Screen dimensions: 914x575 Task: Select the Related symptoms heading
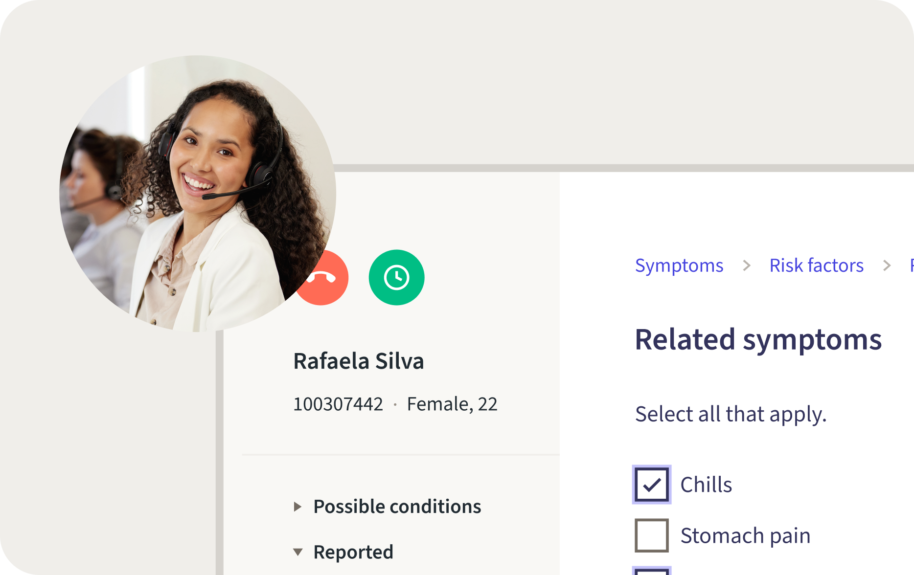(x=757, y=338)
